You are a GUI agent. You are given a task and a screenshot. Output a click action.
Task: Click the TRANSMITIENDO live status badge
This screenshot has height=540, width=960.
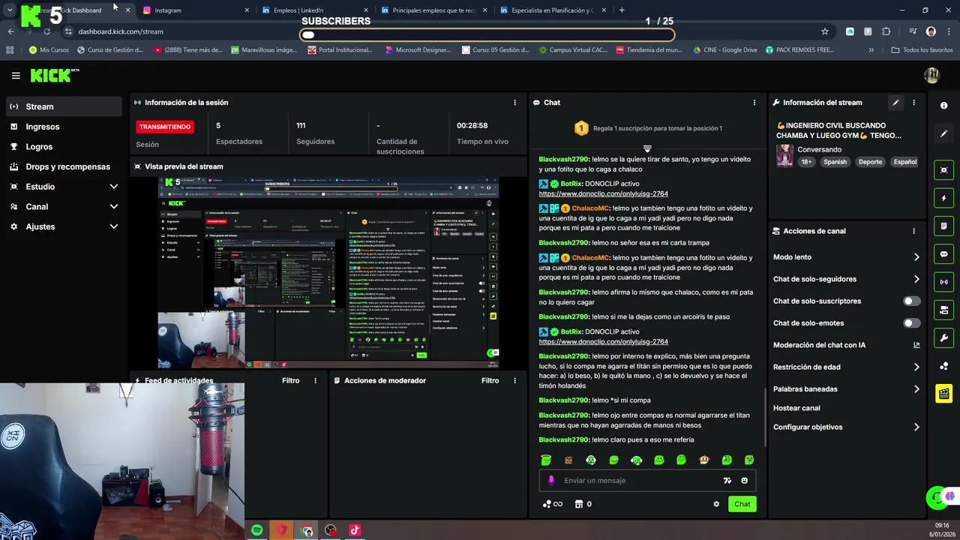(x=165, y=127)
